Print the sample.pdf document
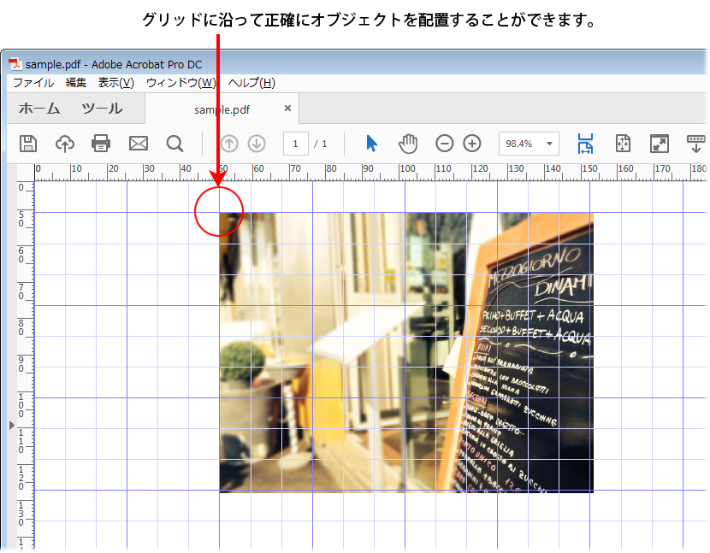 101,143
